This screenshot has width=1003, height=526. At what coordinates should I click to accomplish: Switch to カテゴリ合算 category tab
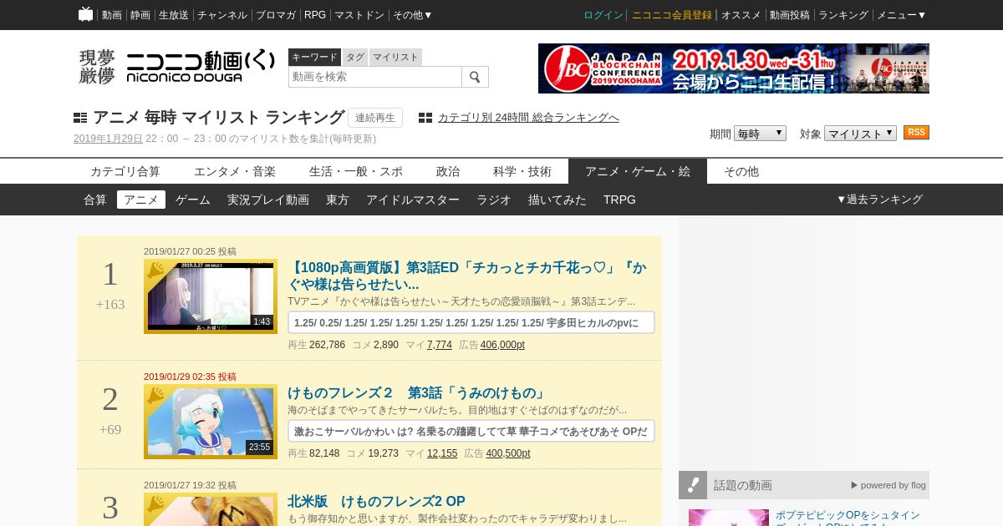coord(125,171)
